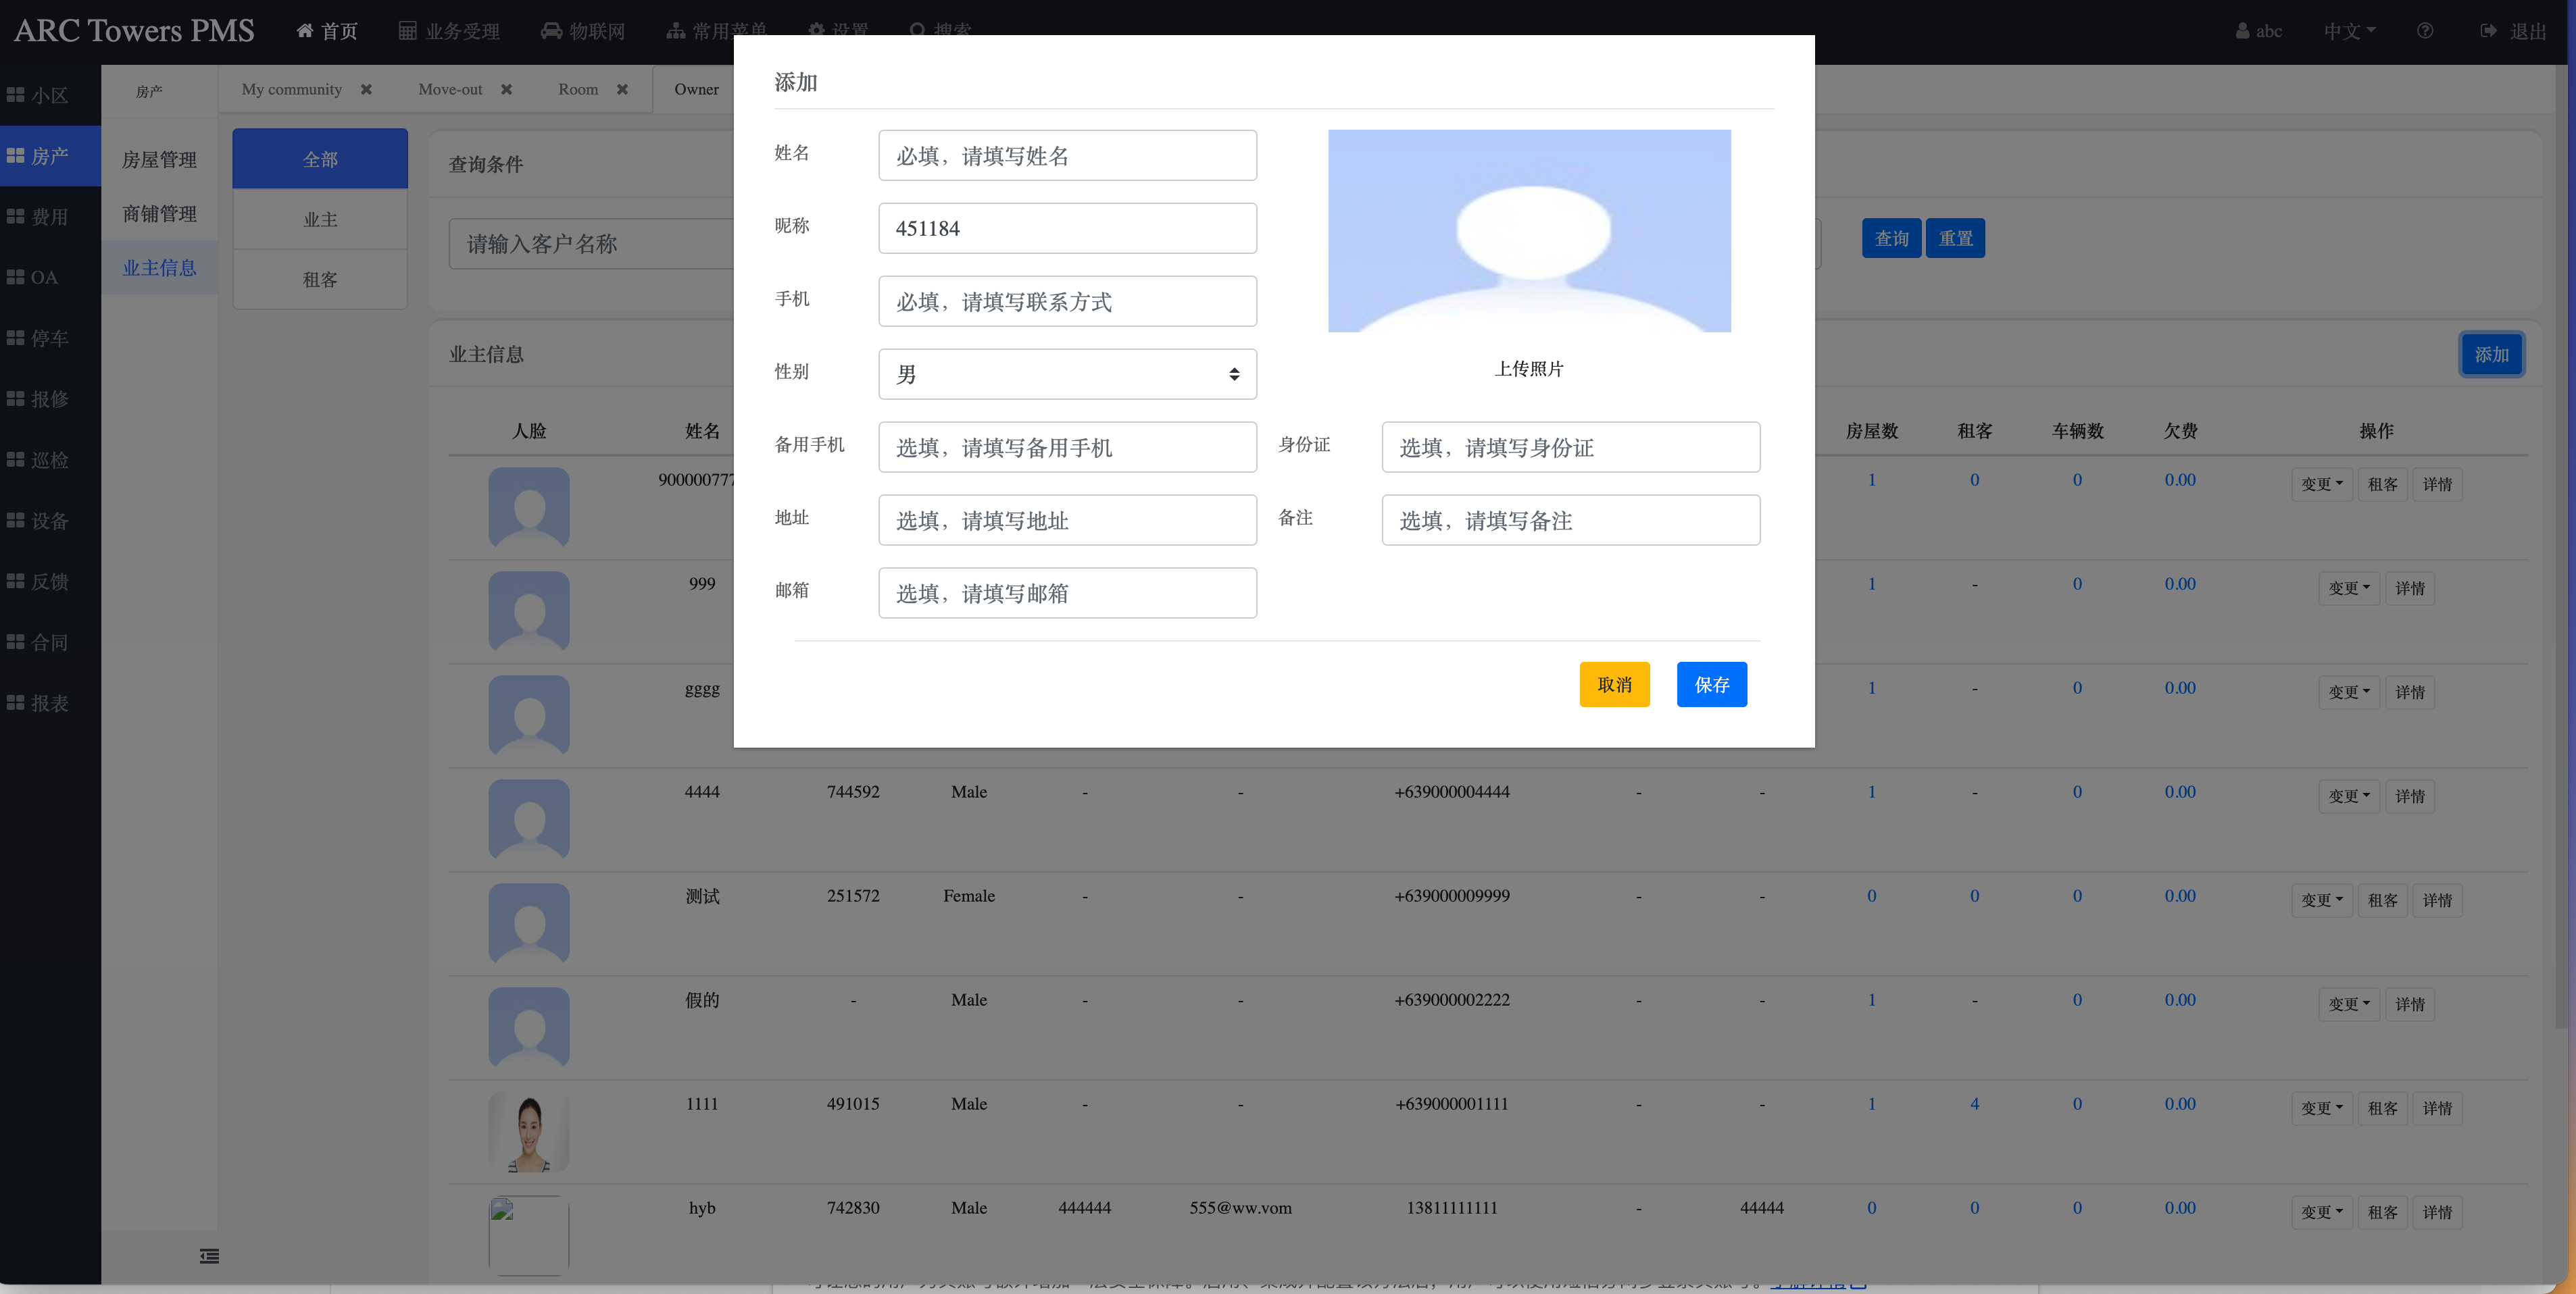Expand the 中文 language dropdown

point(2349,31)
